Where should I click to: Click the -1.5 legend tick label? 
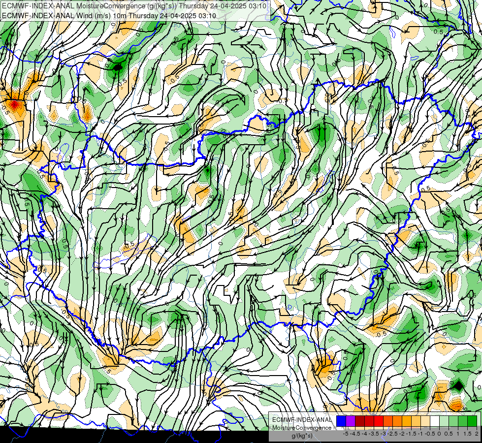point(411,434)
